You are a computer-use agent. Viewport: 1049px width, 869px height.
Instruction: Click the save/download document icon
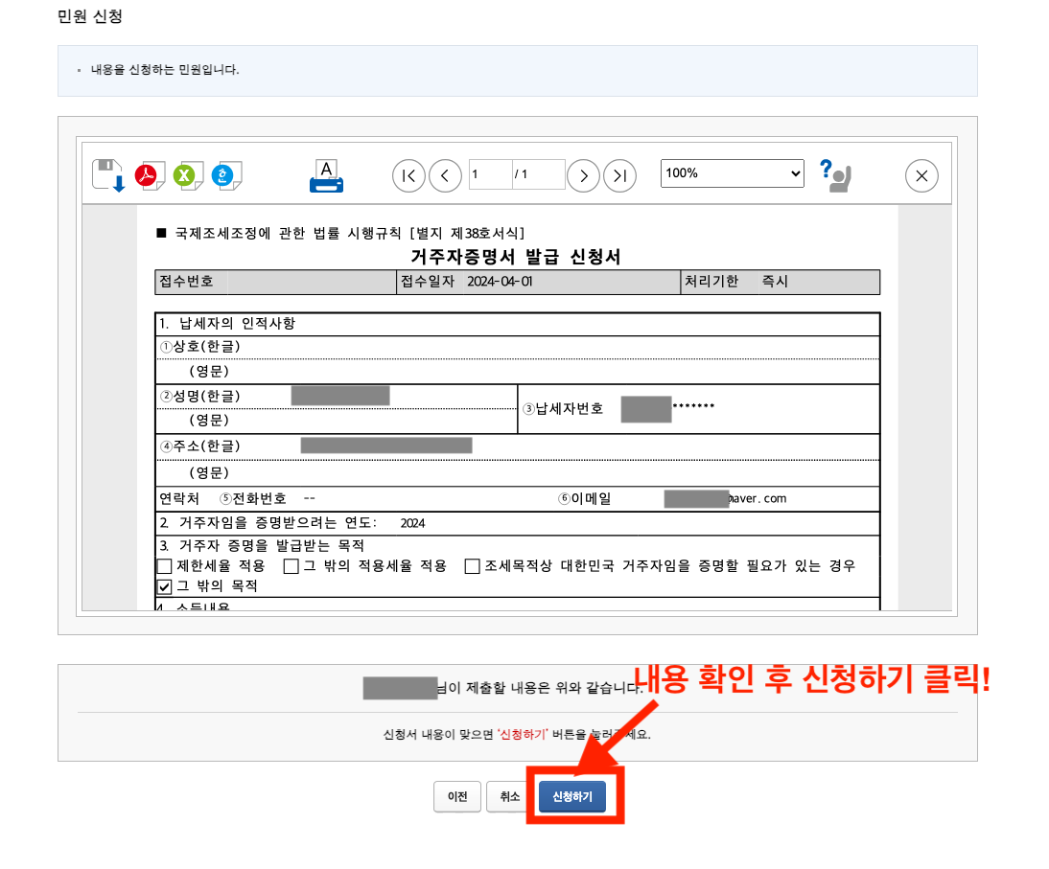click(x=108, y=173)
